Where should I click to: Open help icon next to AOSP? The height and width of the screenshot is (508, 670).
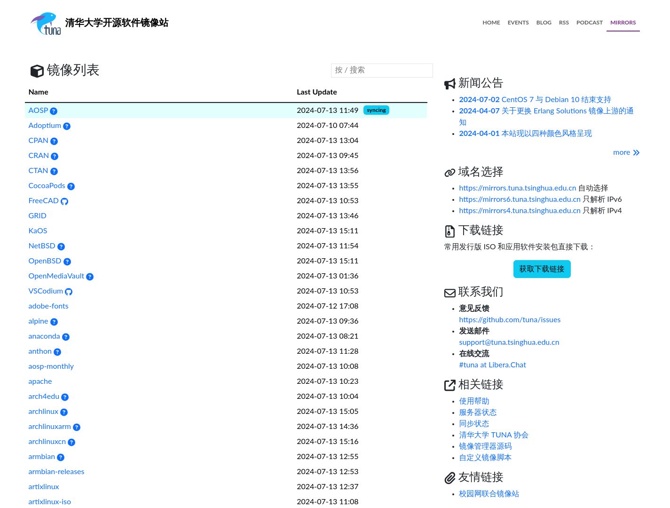[x=54, y=111]
